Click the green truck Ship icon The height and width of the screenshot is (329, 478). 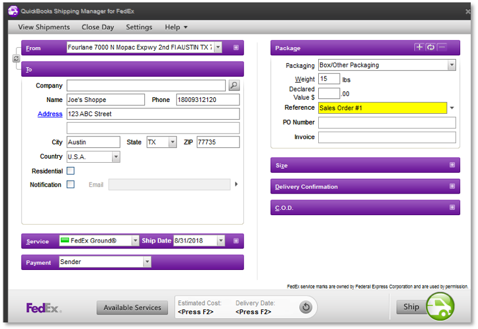[440, 307]
